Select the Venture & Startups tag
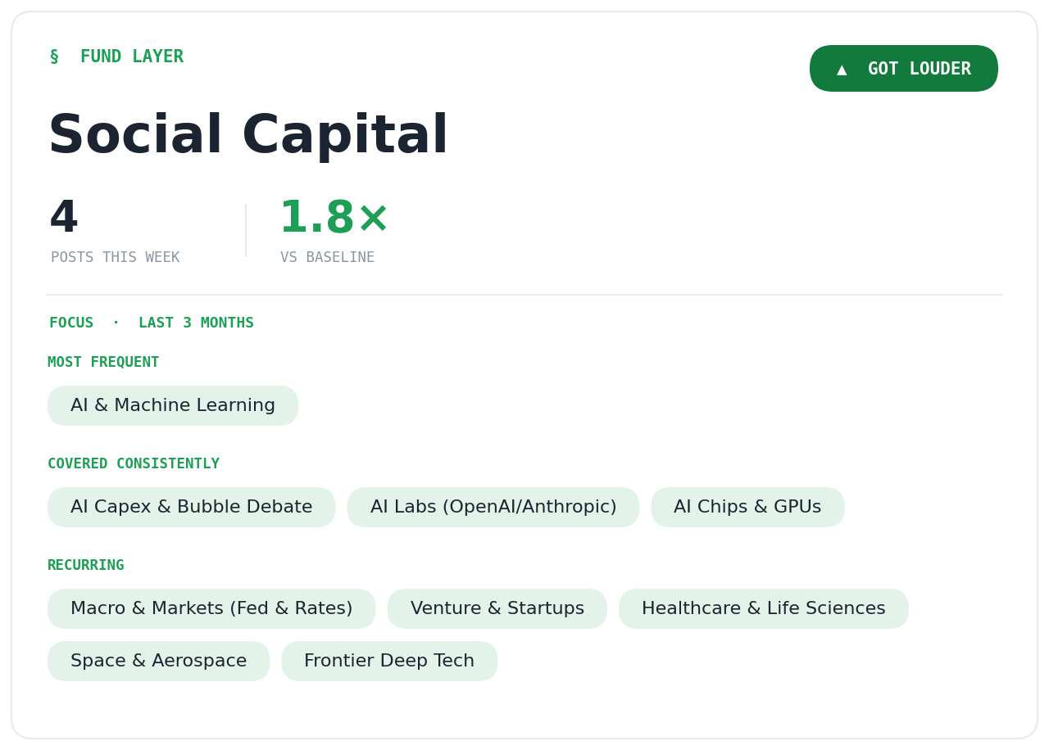Viewport: 1049px width, 750px height. [x=497, y=609]
